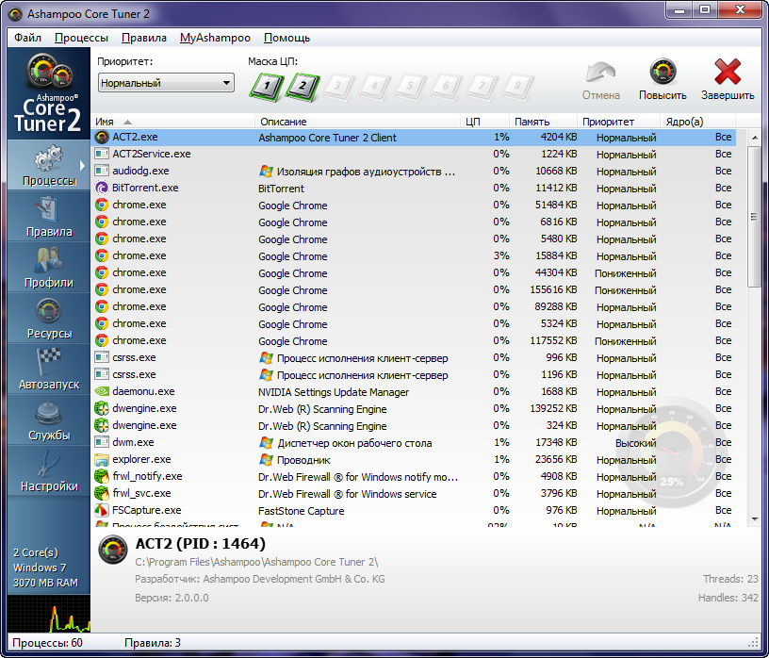Toggle CPU core 8 in Маска ЦП
Image resolution: width=769 pixels, height=658 pixels.
click(x=517, y=87)
